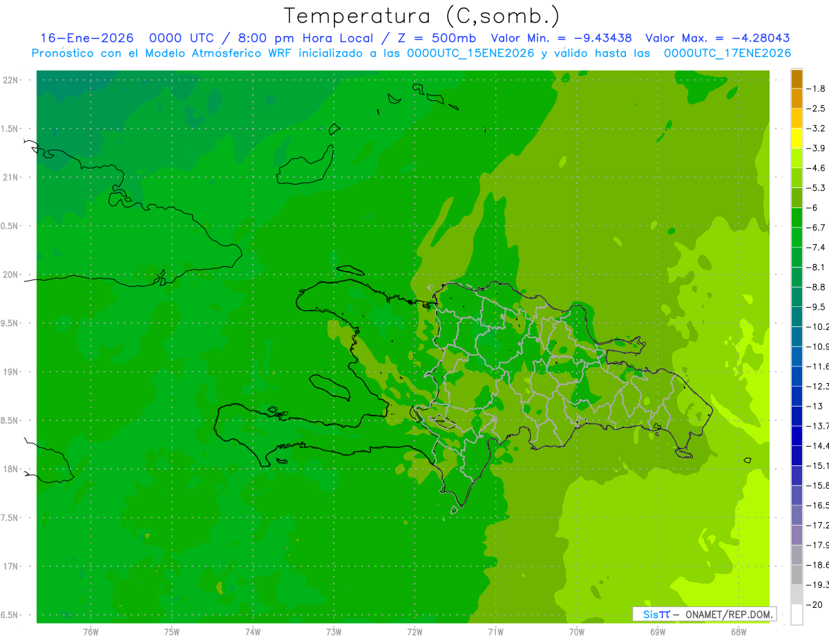Click the '-2.5' colorbar value

pyautogui.click(x=817, y=109)
